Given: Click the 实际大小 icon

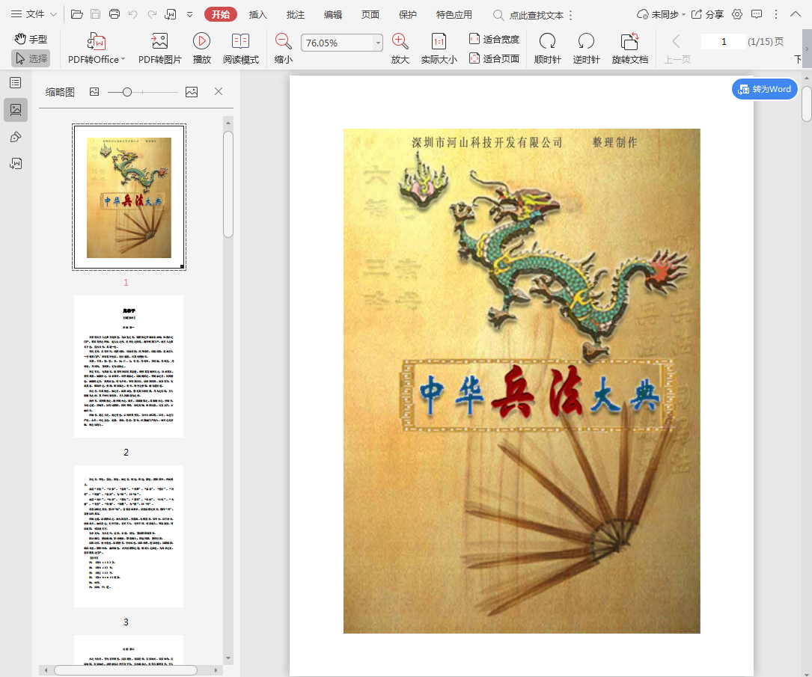Looking at the screenshot, I should point(439,42).
